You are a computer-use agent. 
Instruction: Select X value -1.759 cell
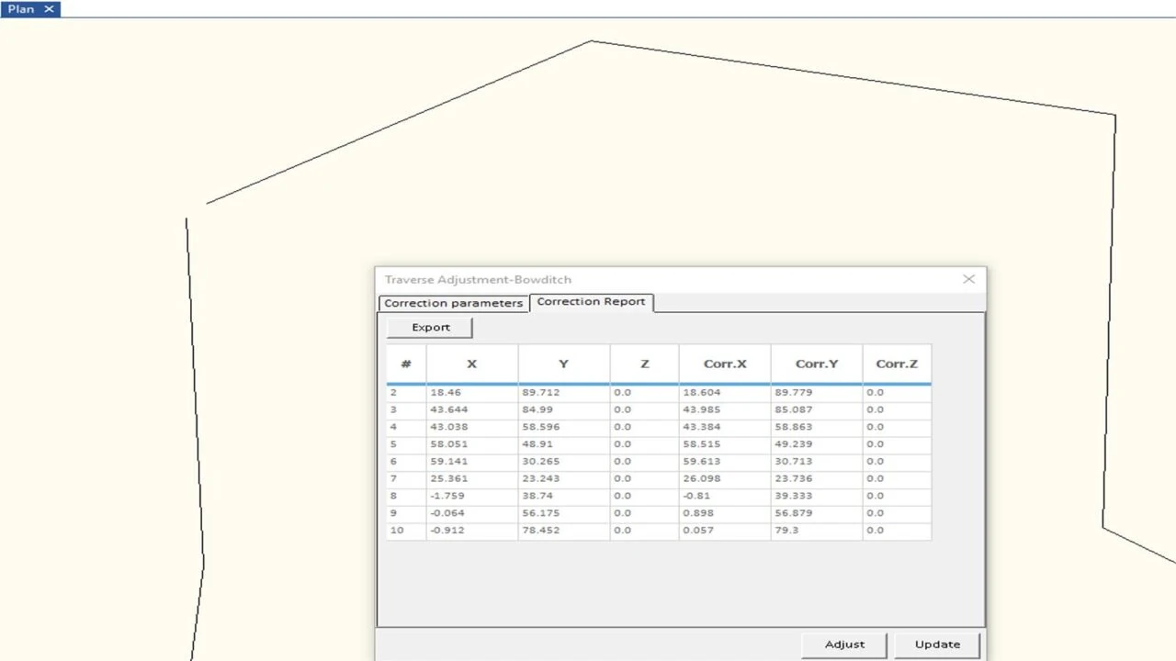[x=472, y=496]
